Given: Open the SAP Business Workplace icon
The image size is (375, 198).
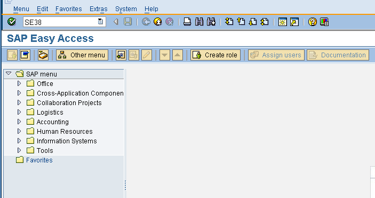Looking at the screenshot, I should click(x=43, y=55).
